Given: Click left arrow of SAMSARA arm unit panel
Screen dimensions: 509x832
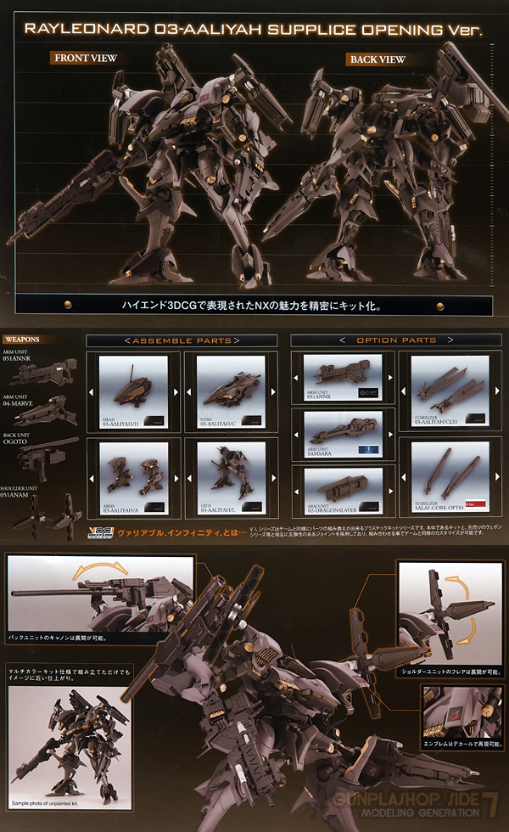Looking at the screenshot, I should point(296,434).
